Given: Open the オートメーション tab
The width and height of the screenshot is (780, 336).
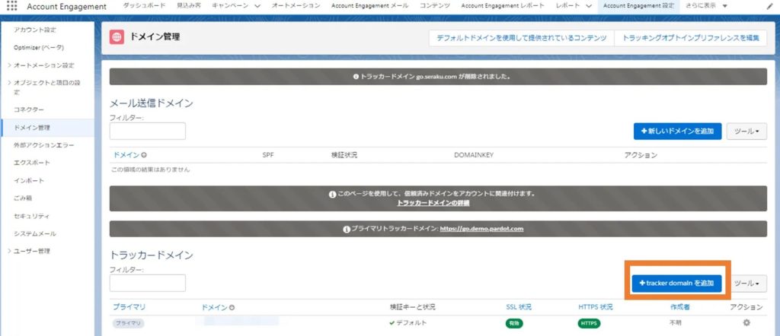Looking at the screenshot, I should 296,6.
